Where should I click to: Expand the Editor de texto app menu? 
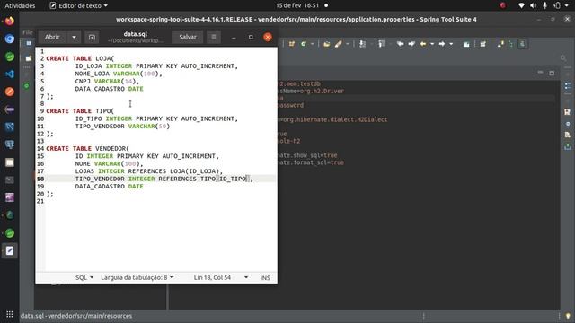click(x=78, y=5)
